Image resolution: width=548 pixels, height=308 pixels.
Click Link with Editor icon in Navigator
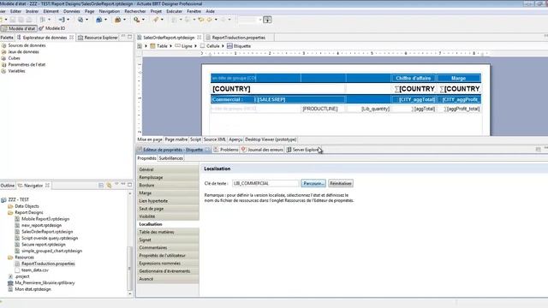tap(109, 186)
